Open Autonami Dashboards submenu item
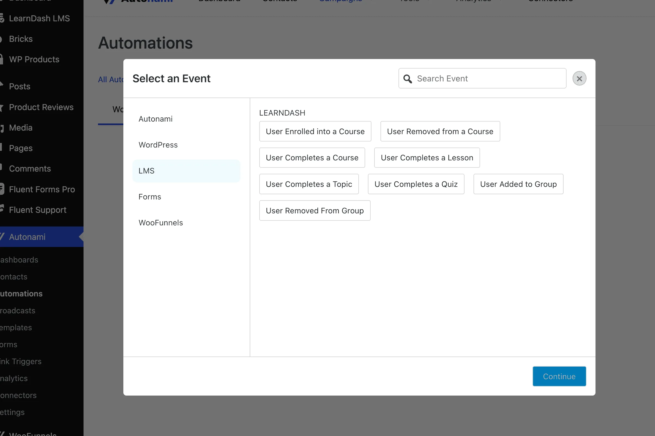The height and width of the screenshot is (436, 655). [19, 260]
